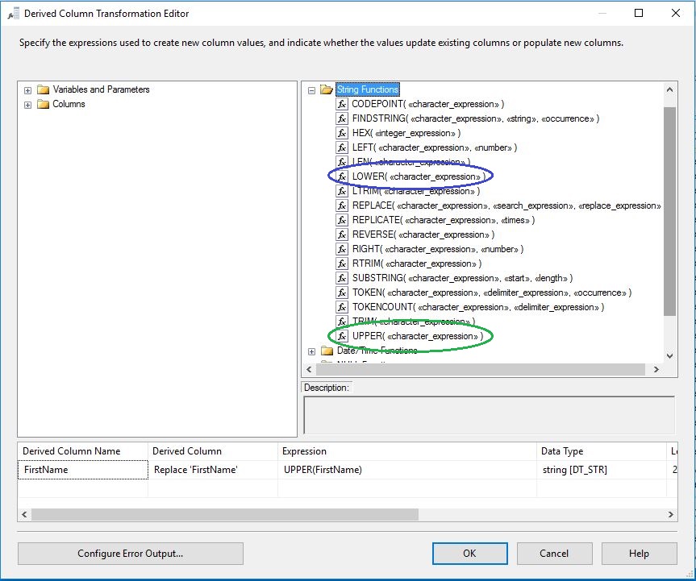Open Configure Error Output dialog
The image size is (696, 581).
[x=131, y=554]
